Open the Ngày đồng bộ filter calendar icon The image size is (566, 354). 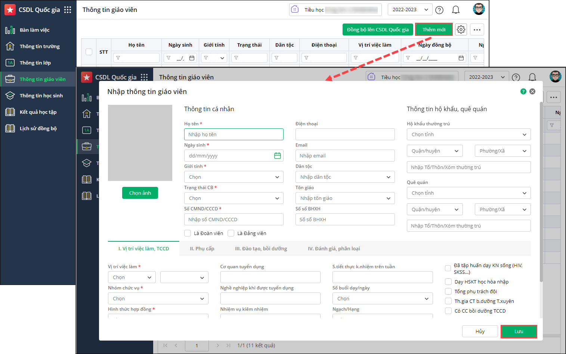[461, 58]
